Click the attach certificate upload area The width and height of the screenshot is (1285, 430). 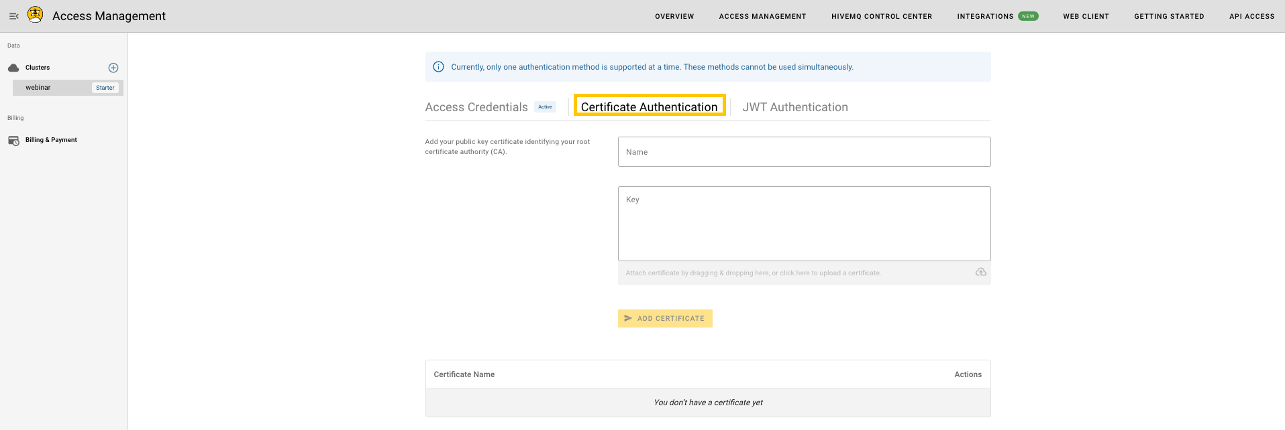(804, 273)
